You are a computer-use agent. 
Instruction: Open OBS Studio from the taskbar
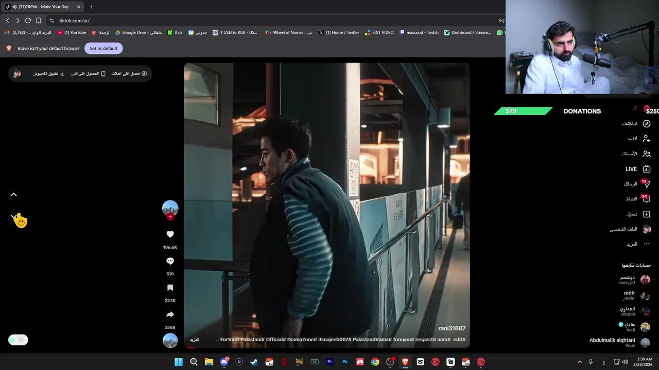(390, 362)
